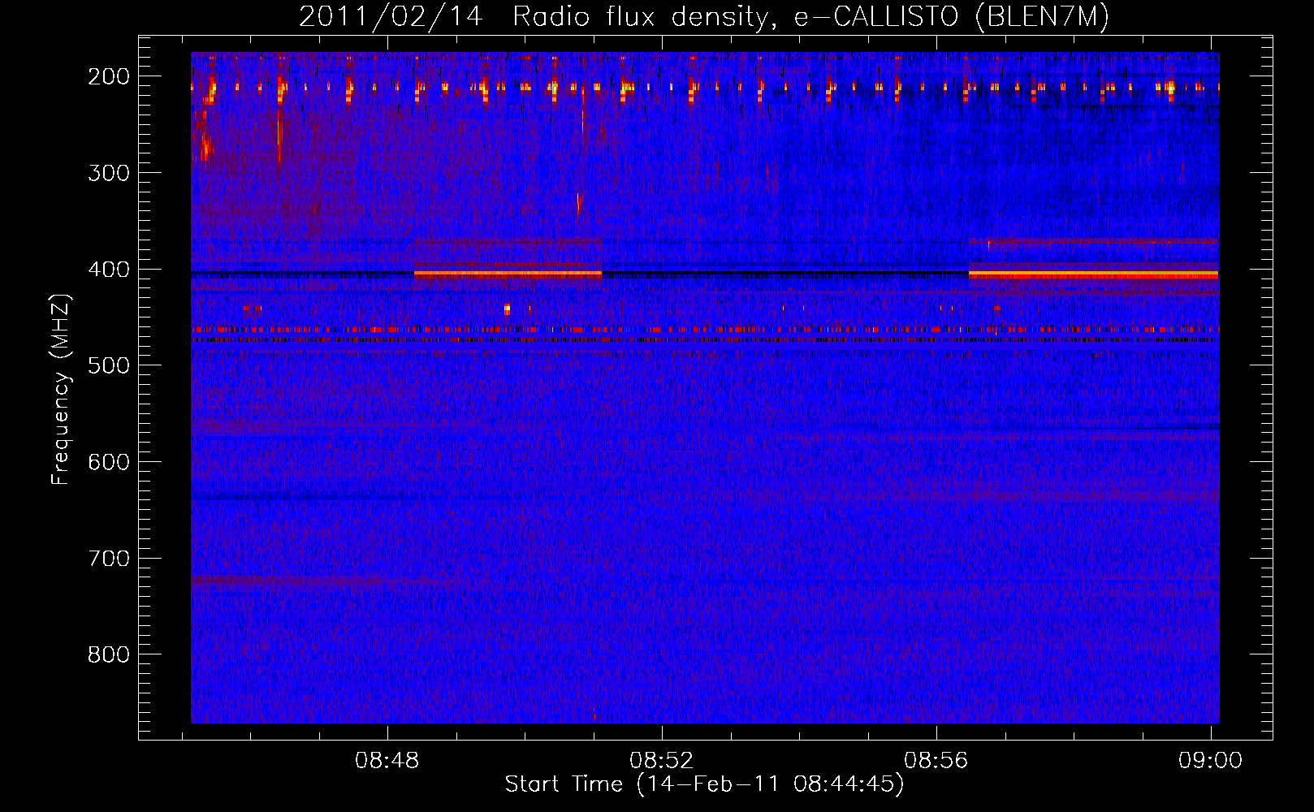Click the 300 frequency tick label
This screenshot has height=812, width=1314.
pos(109,173)
